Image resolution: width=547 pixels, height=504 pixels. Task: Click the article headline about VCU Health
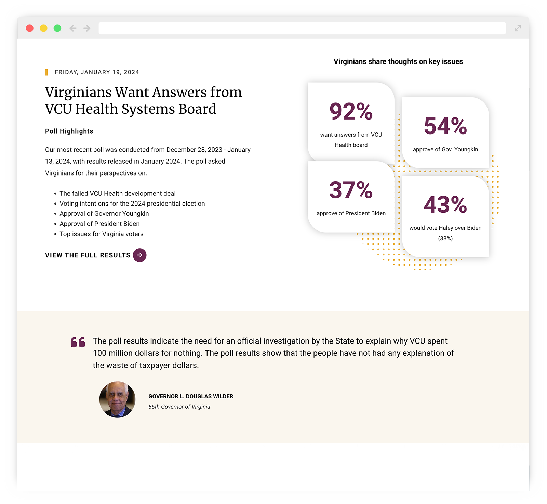point(143,100)
